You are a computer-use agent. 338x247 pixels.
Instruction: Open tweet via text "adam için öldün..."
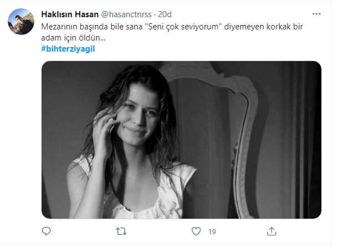pos(73,38)
